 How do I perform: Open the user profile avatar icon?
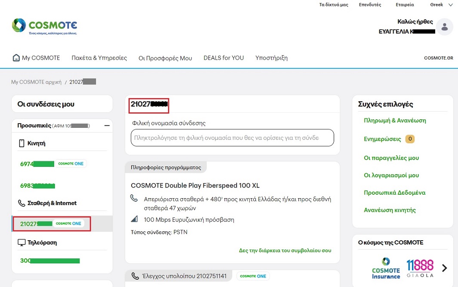pyautogui.click(x=444, y=27)
